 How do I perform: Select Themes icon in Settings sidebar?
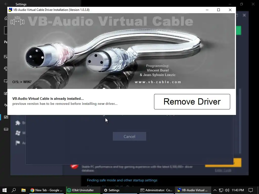pyautogui.click(x=6, y=93)
